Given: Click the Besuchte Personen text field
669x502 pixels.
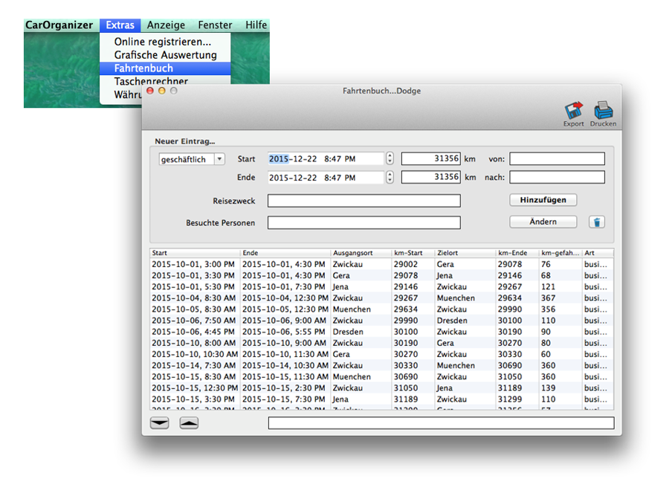Looking at the screenshot, I should click(x=363, y=222).
